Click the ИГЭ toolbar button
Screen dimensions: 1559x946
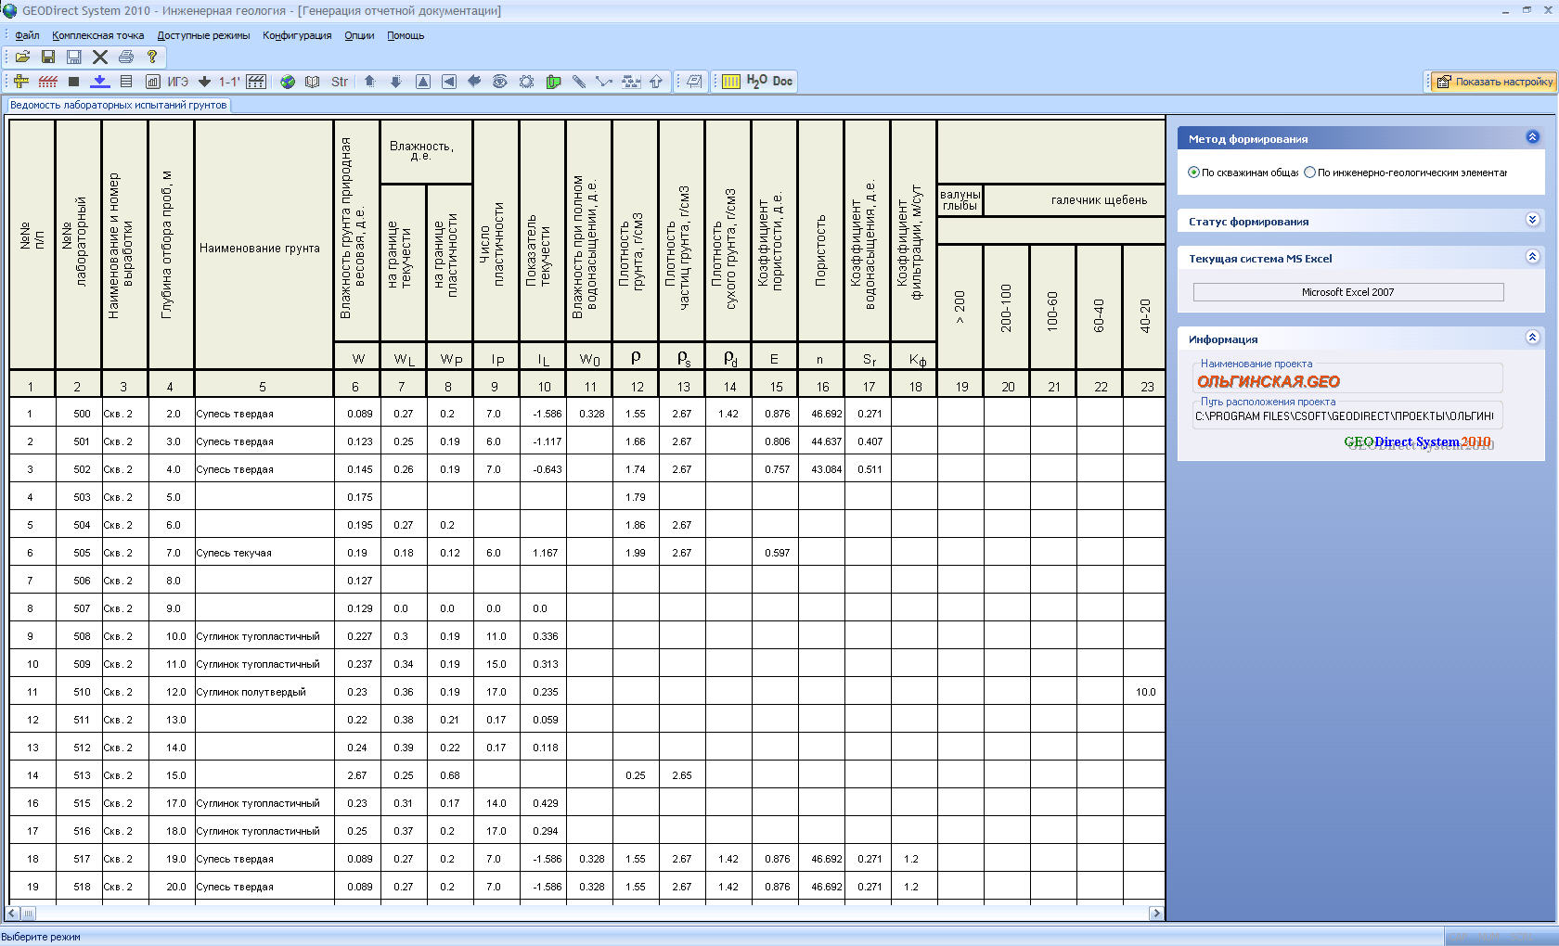[x=177, y=82]
